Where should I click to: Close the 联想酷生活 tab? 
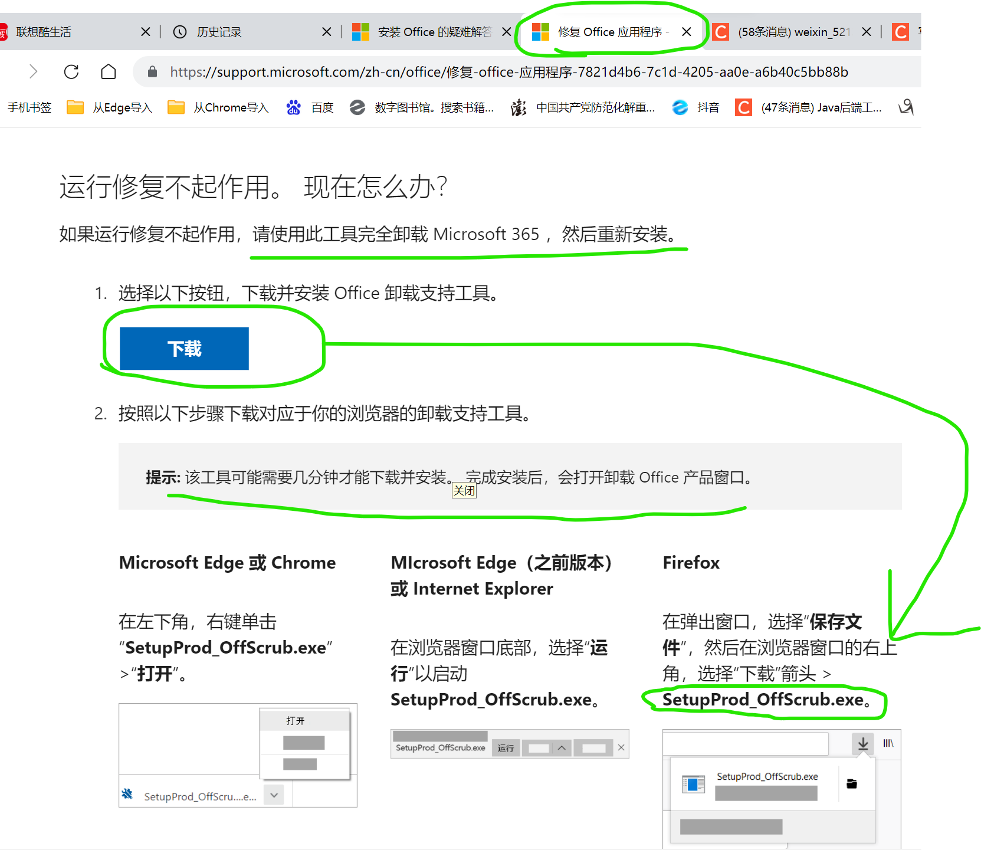(x=146, y=32)
